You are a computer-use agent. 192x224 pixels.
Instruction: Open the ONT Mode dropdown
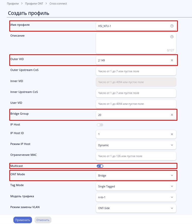point(136,175)
